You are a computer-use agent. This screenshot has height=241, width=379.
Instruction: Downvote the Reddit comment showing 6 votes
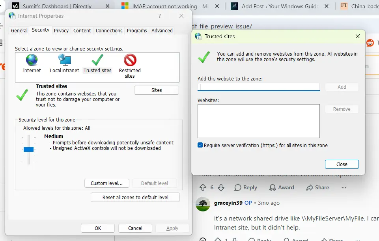coord(221,188)
